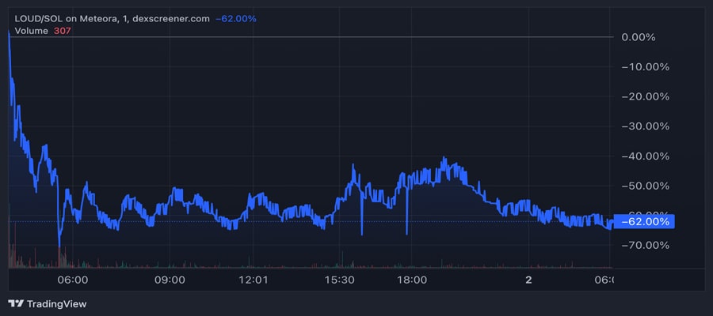Screen dimensions: 713x316
Task: Click the first 06:00 time axis label
Action: 73,280
